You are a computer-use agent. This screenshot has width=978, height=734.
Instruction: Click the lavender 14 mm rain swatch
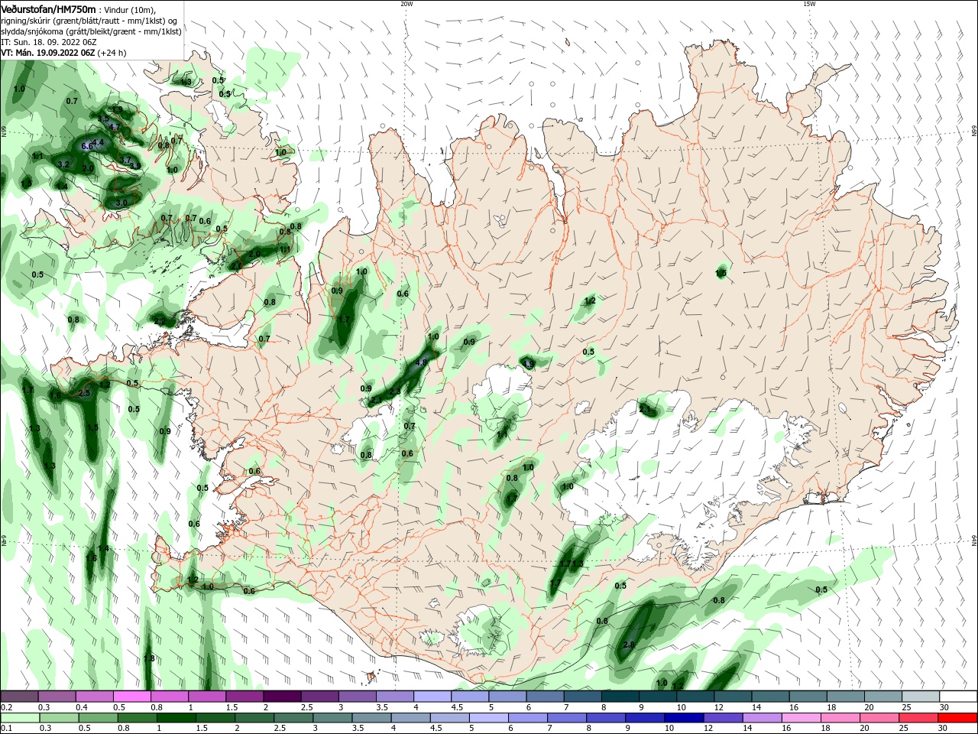[761, 718]
